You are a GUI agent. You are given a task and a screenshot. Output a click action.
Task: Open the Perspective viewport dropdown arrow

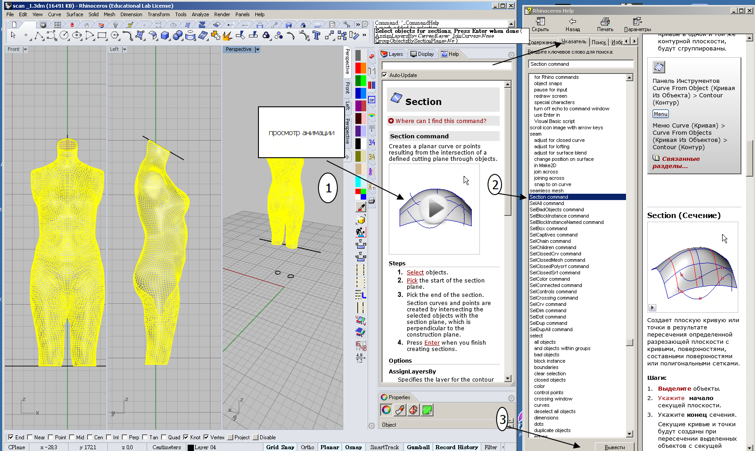coord(258,50)
